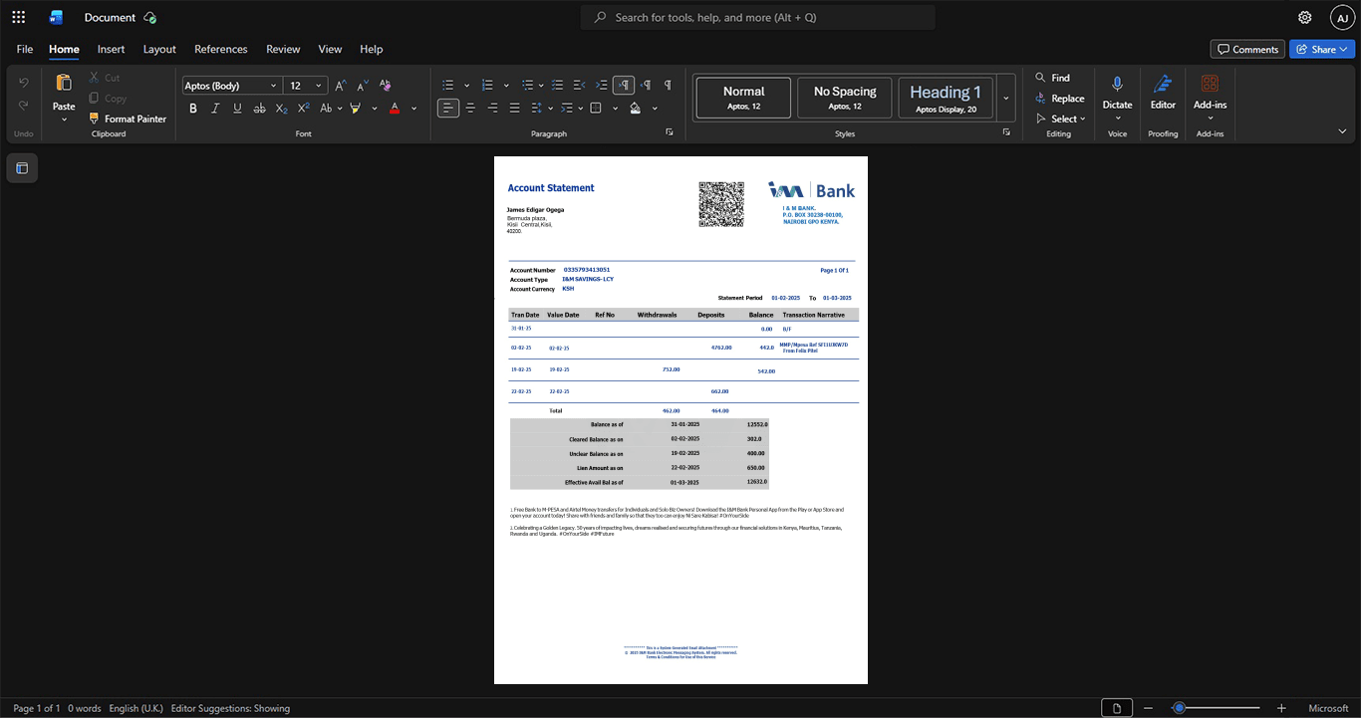Apply red font color
Screen dimensions: 1361x718
click(x=395, y=108)
